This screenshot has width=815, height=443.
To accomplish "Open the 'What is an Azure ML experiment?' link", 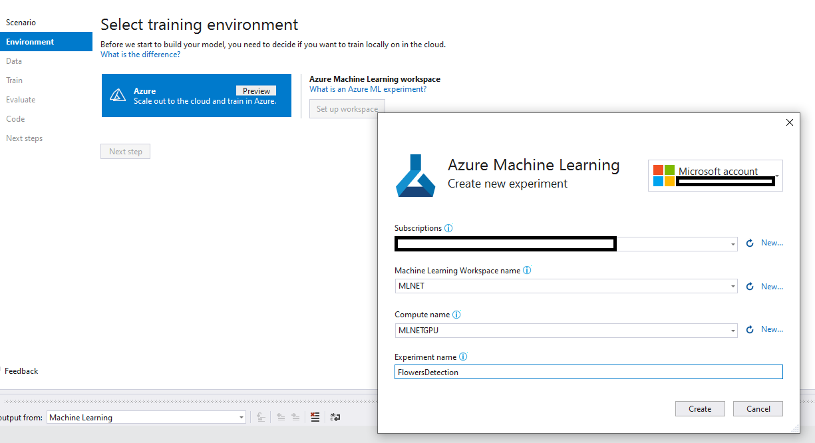I will pos(368,89).
